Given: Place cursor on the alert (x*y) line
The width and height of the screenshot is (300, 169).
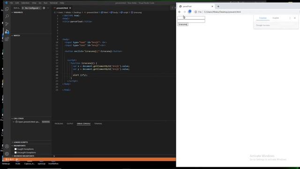Looking at the screenshot, I should pyautogui.click(x=80, y=75).
